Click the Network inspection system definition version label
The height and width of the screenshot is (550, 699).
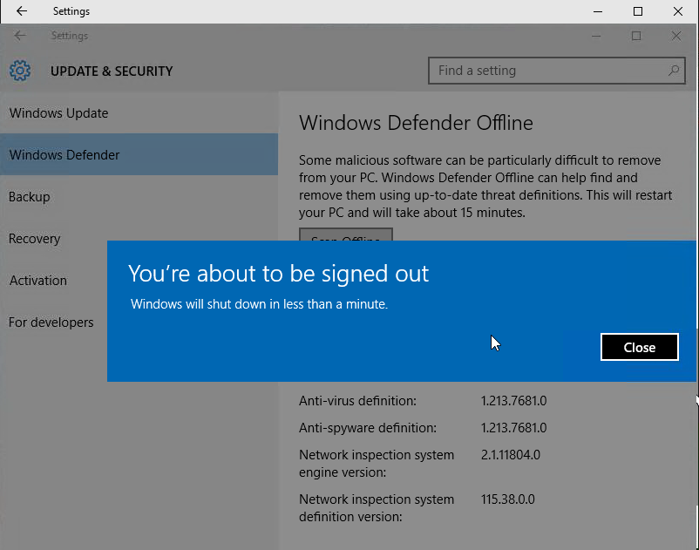(377, 508)
